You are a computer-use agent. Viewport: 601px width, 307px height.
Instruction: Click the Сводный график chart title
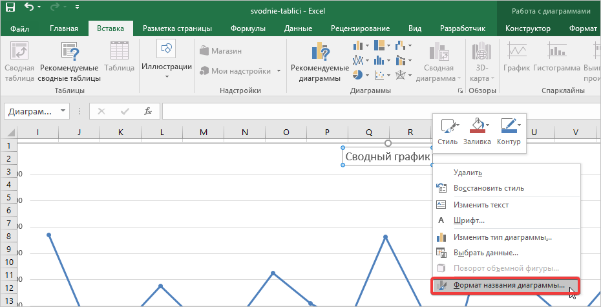(387, 156)
